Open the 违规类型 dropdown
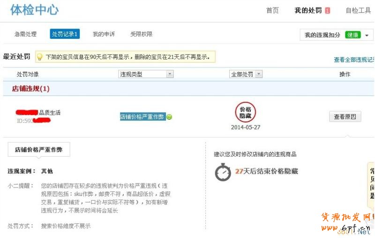Screen dimensions: 375x238 (x=146, y=74)
